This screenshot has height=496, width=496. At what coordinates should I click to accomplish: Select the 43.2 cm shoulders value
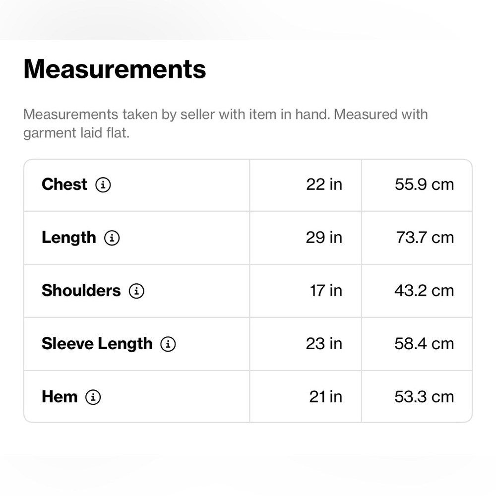[x=424, y=291]
